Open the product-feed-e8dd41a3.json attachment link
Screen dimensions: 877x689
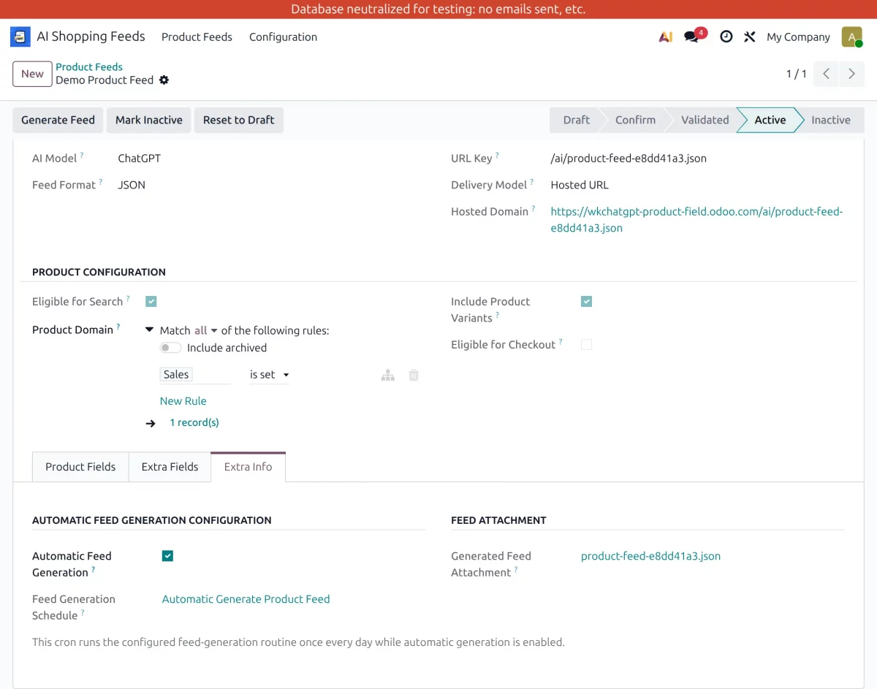point(650,555)
